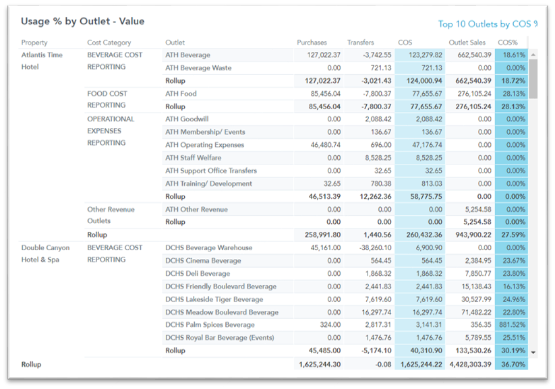
Task: Select the Atlantis Time Hotel property cell
Action: pyautogui.click(x=42, y=61)
